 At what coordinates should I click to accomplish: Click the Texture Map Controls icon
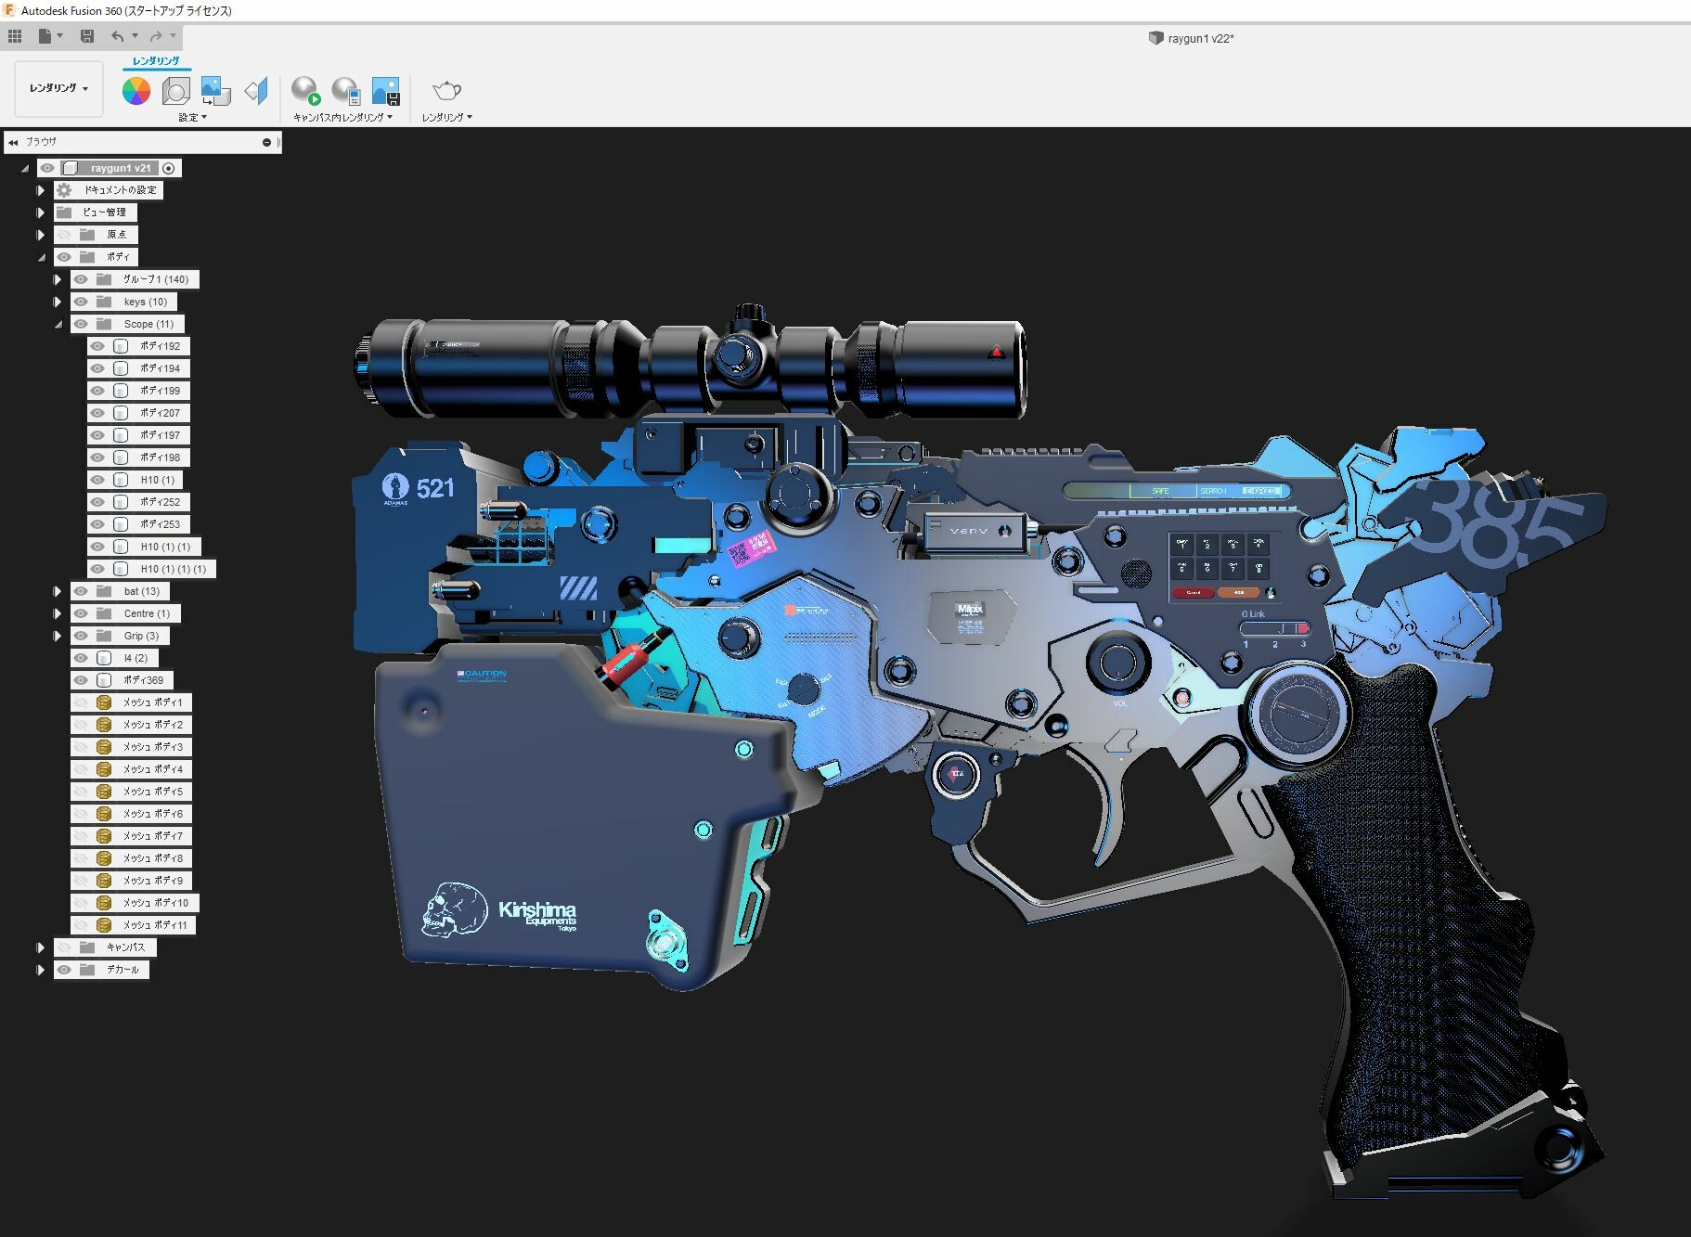(256, 91)
